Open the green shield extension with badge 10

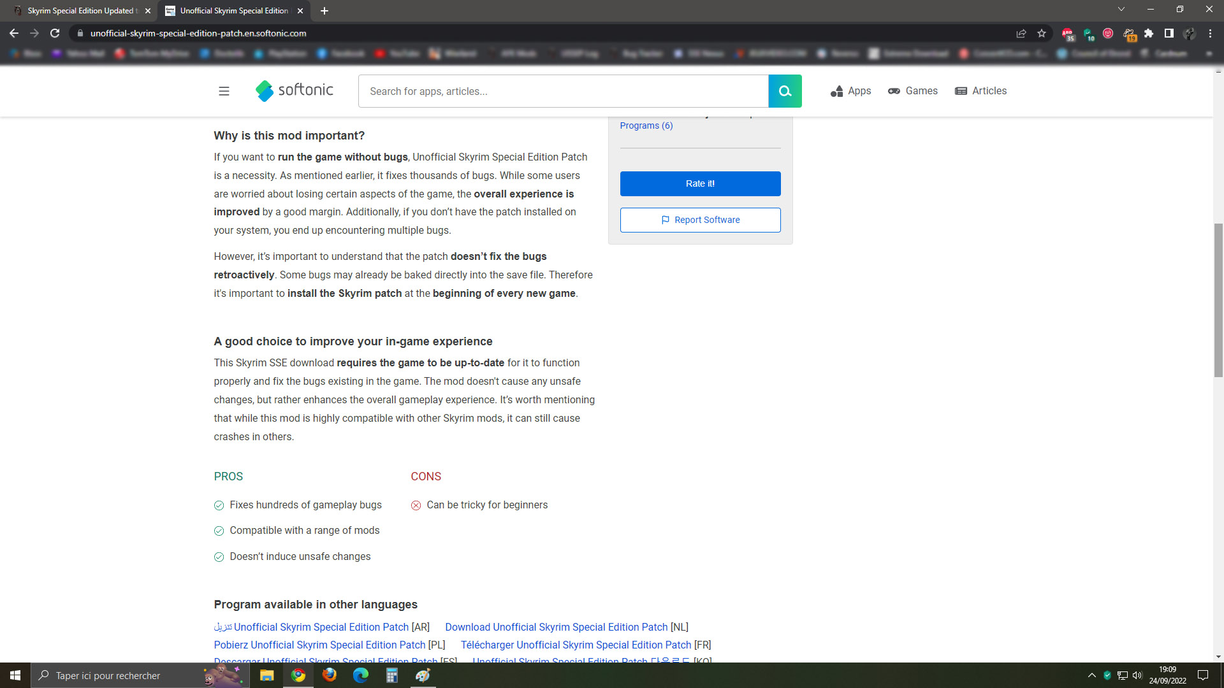click(x=1088, y=34)
